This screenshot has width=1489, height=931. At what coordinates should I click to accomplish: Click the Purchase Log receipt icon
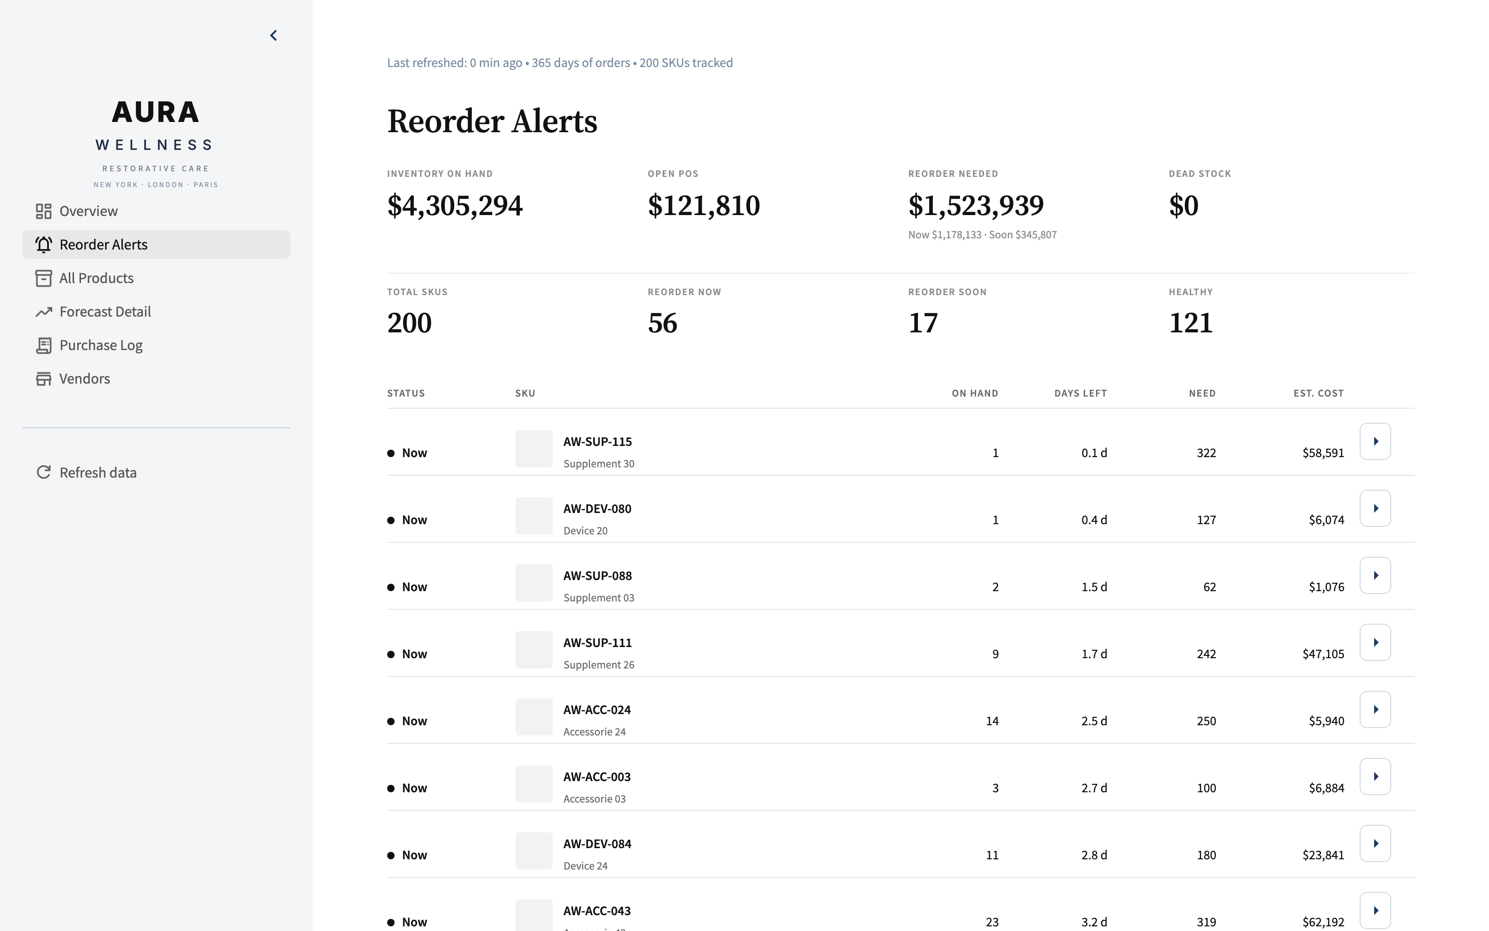[x=43, y=345]
